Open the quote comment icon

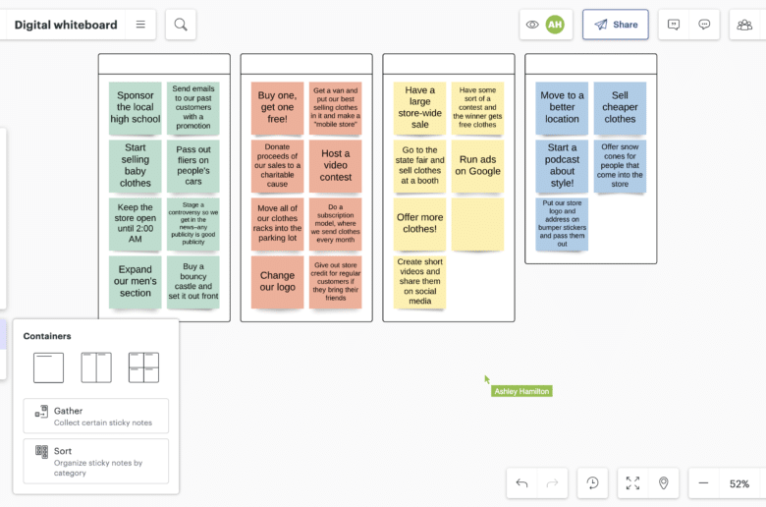point(674,25)
